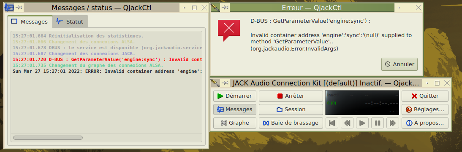Screen dimensions: 462x152
Task: Maximize the Messages / status window
Action: point(194,8)
